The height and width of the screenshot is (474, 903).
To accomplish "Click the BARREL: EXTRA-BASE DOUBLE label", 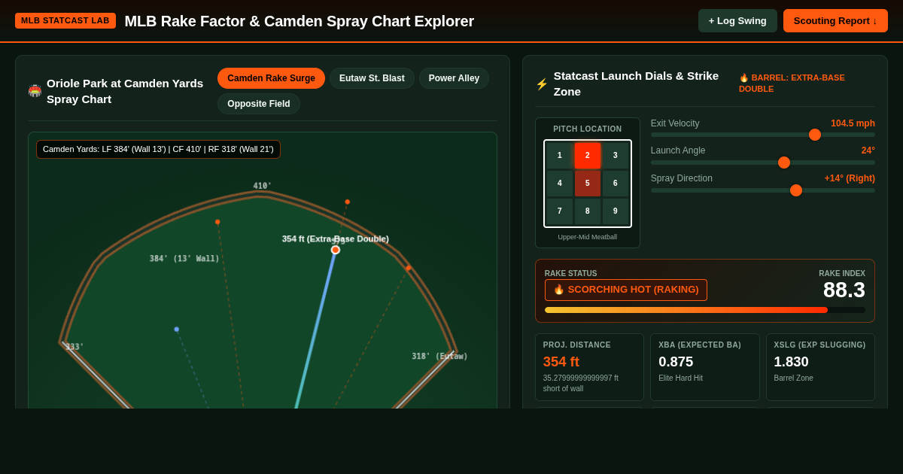I will (x=792, y=83).
